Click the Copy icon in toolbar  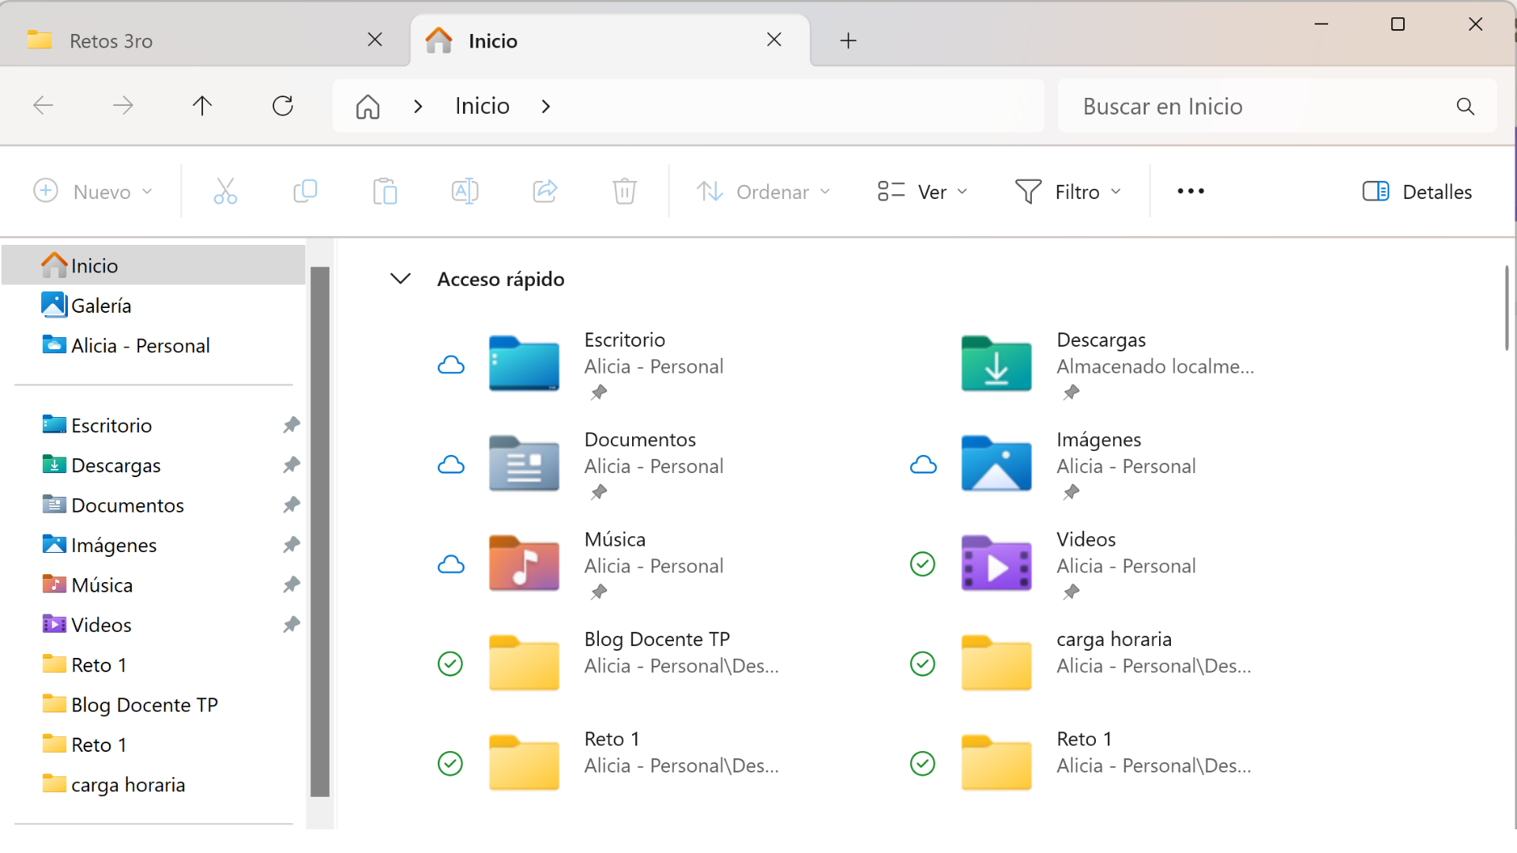tap(305, 191)
